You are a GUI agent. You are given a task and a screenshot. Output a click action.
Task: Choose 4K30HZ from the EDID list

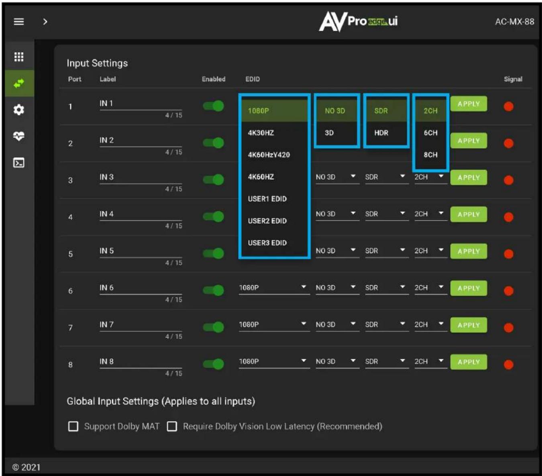pos(274,133)
